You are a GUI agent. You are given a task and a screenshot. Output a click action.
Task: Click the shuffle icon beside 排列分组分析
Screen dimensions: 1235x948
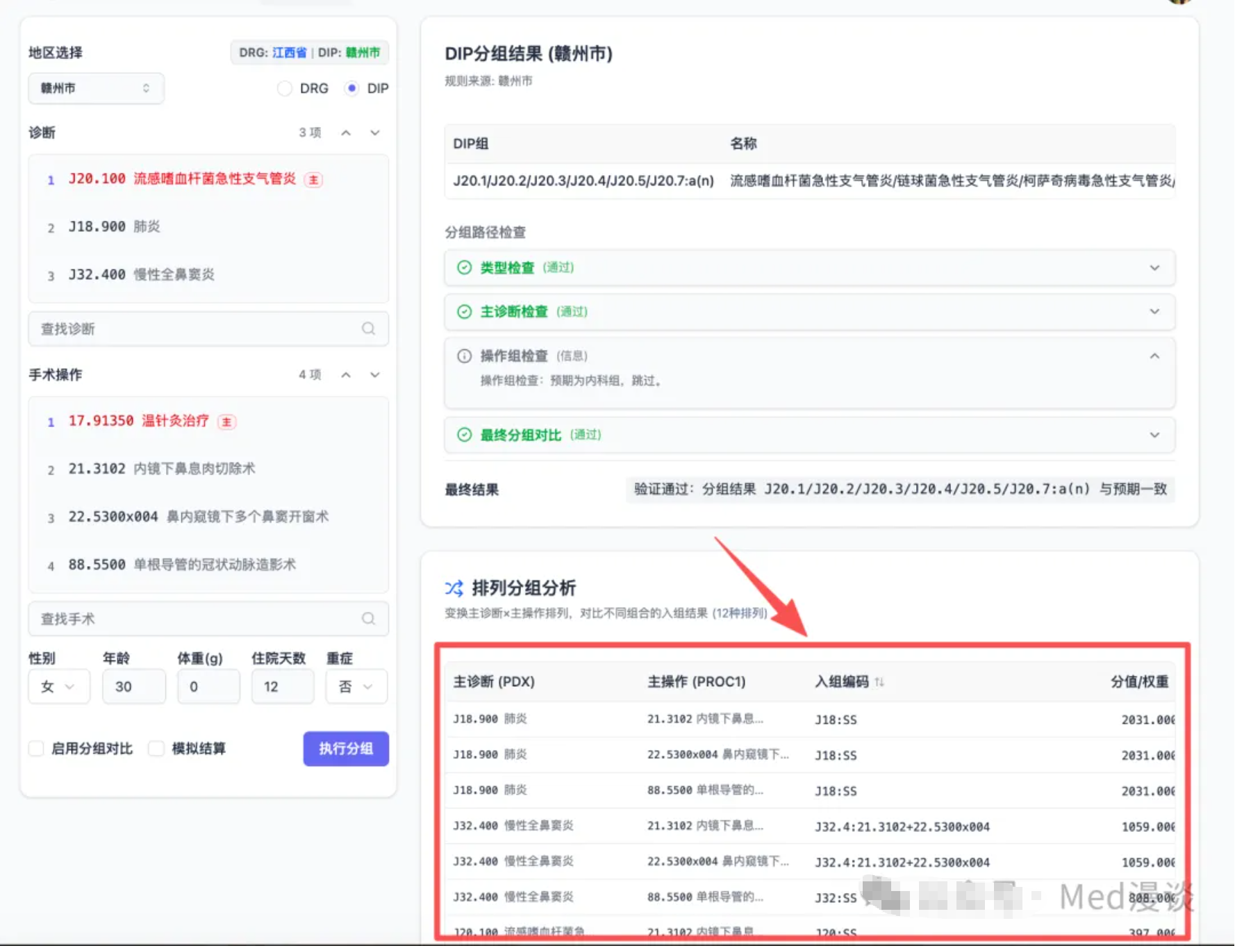pyautogui.click(x=454, y=588)
